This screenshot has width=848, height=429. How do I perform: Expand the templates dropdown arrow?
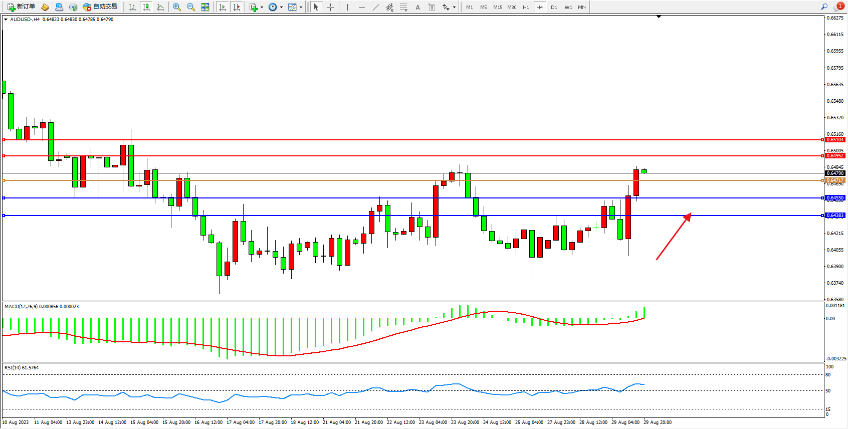pyautogui.click(x=301, y=7)
